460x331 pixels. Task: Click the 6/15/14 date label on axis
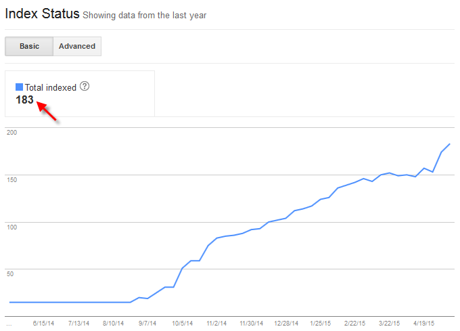tap(44, 324)
